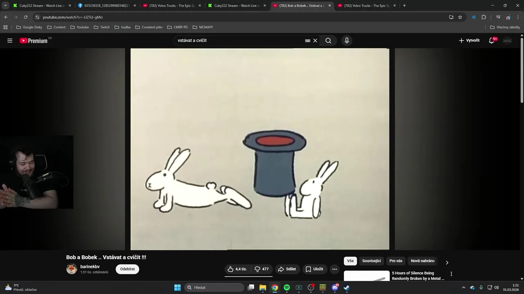This screenshot has height=294, width=524.
Task: Open the YouTube hamburger guide menu
Action: tap(10, 40)
